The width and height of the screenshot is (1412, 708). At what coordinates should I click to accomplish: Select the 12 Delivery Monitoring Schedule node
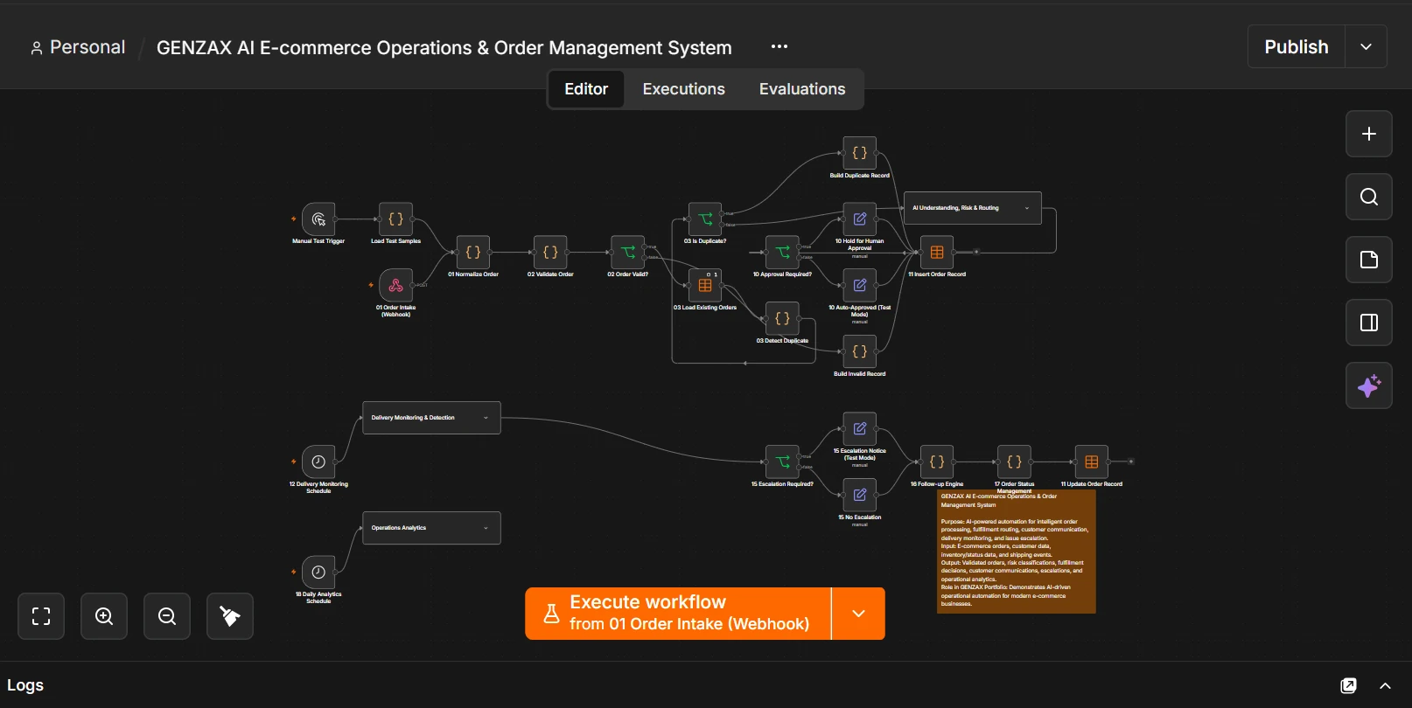pos(318,462)
